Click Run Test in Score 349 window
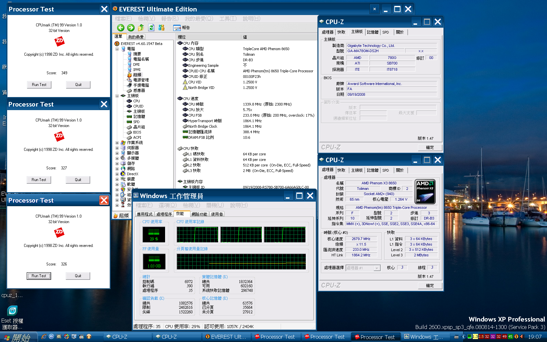 point(39,85)
